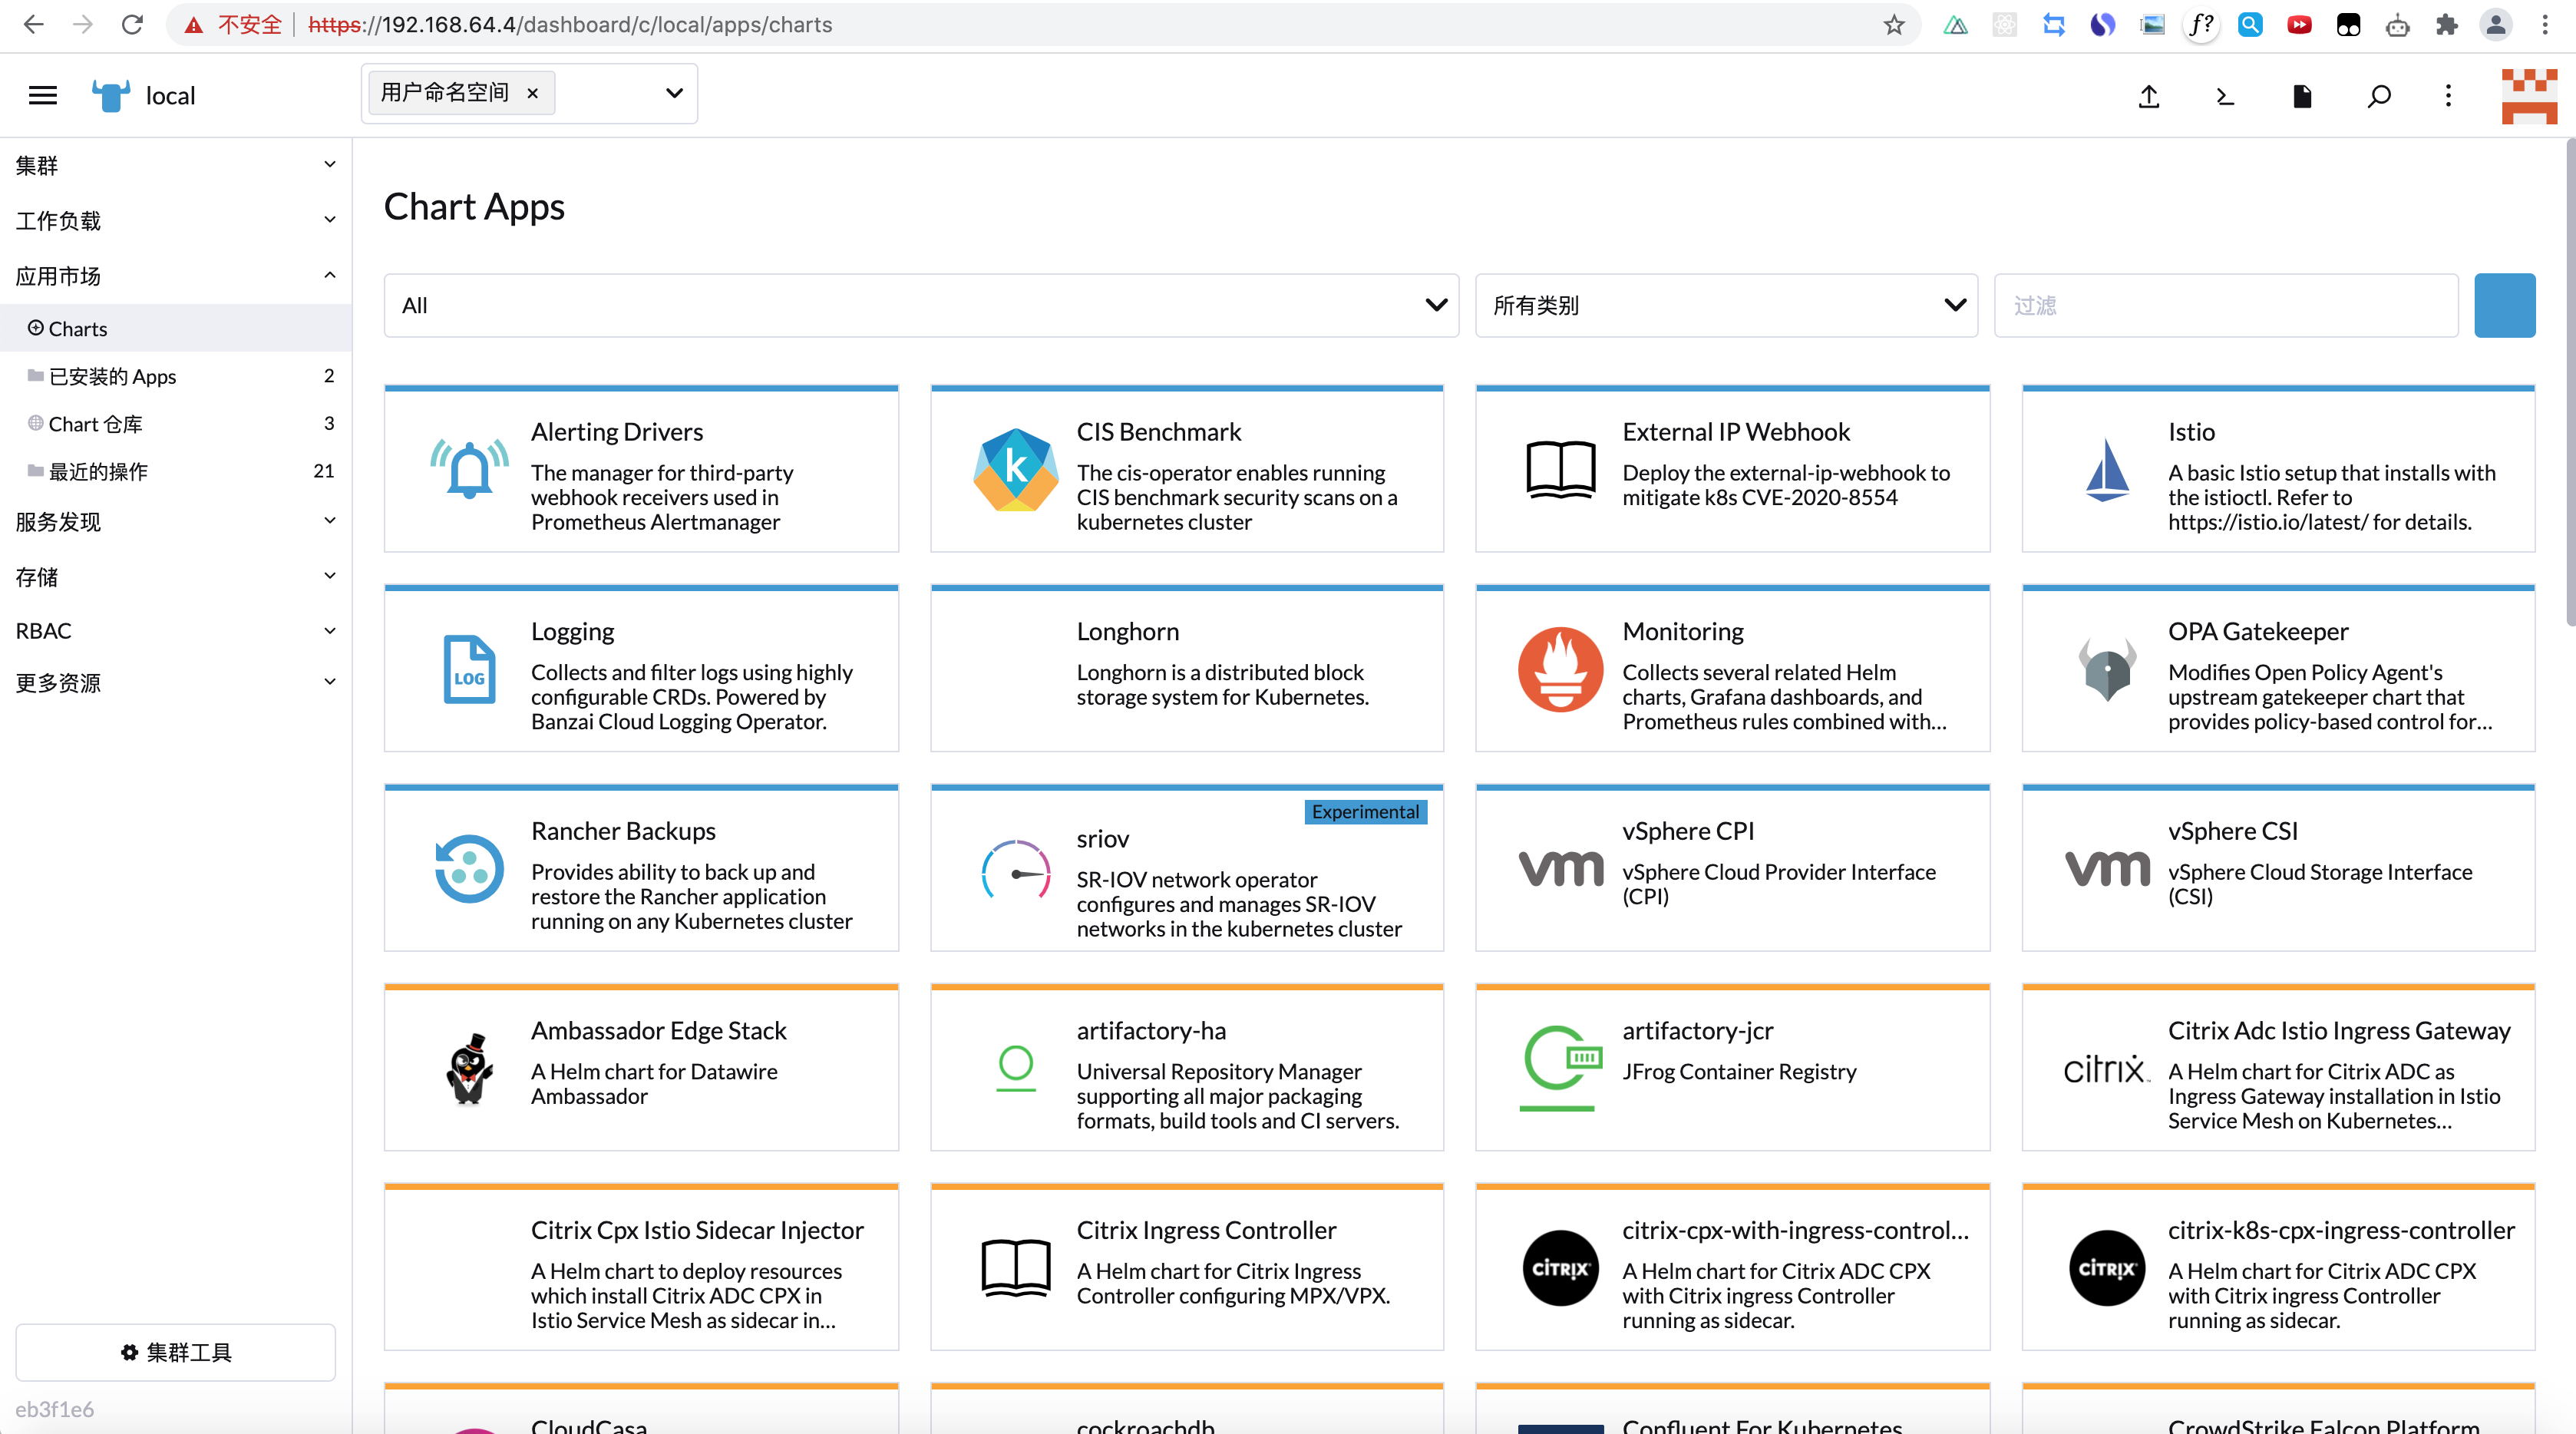Click the 过滤 filter input field
This screenshot has height=1434, width=2576.
click(2226, 305)
